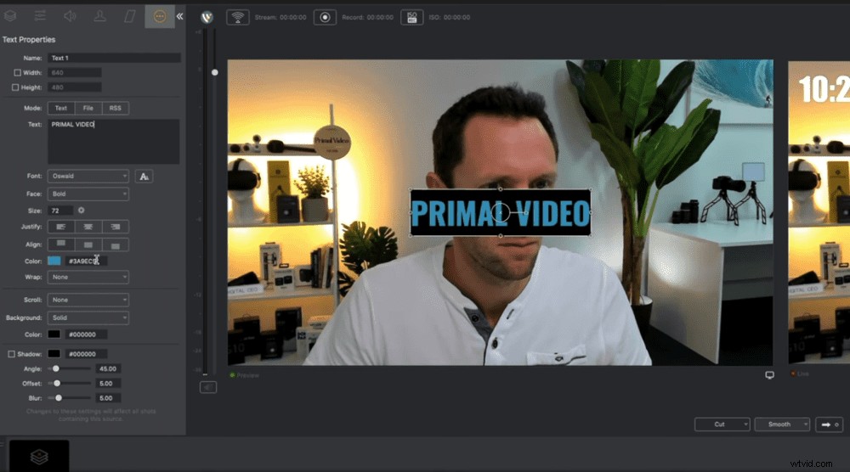Open the Background dropdown showing Solid
This screenshot has height=472, width=850.
click(88, 317)
